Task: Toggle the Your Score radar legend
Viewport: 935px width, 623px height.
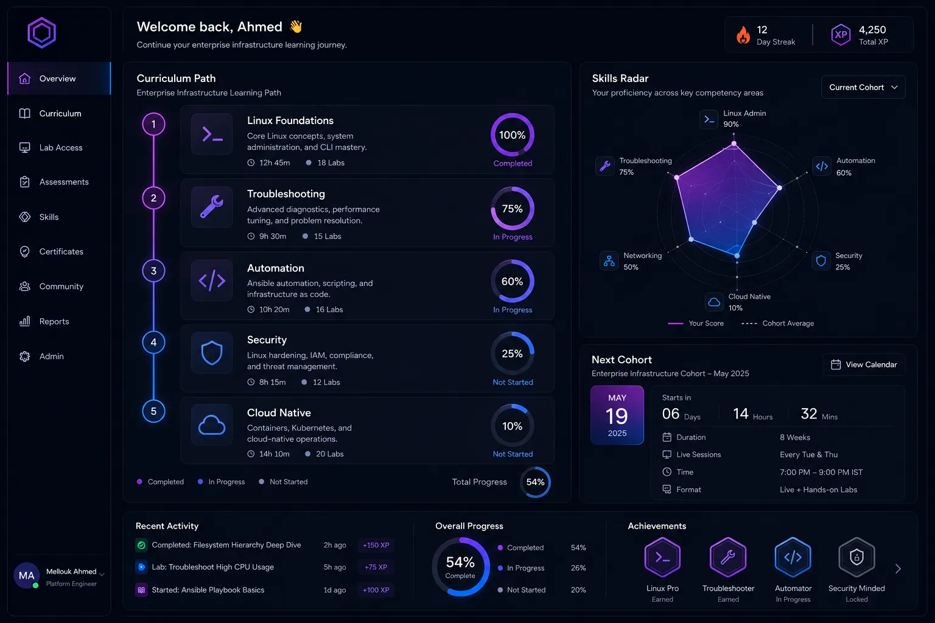Action: tap(696, 324)
